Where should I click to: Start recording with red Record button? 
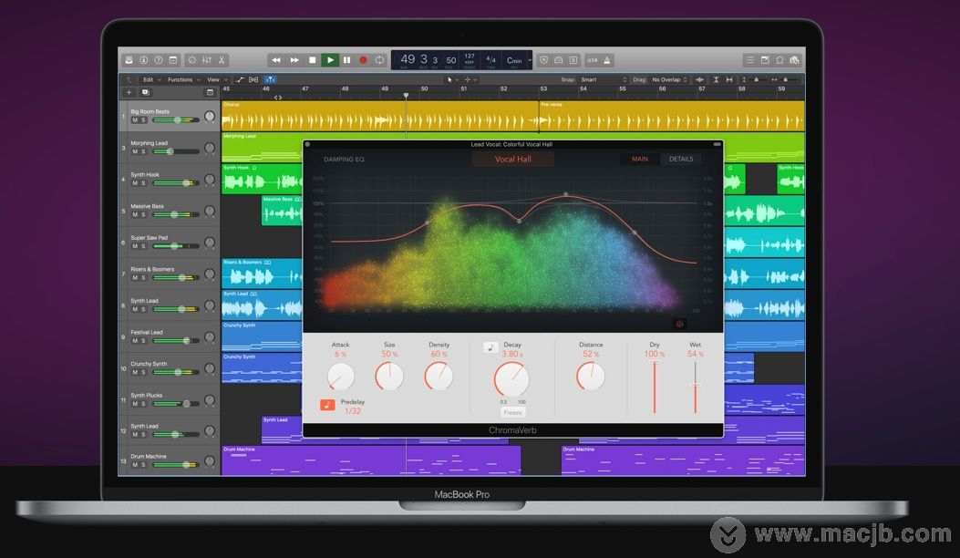point(363,60)
